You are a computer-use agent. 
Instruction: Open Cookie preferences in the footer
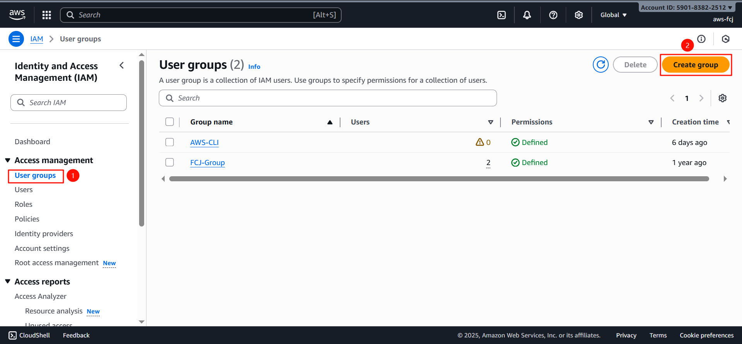pyautogui.click(x=706, y=335)
